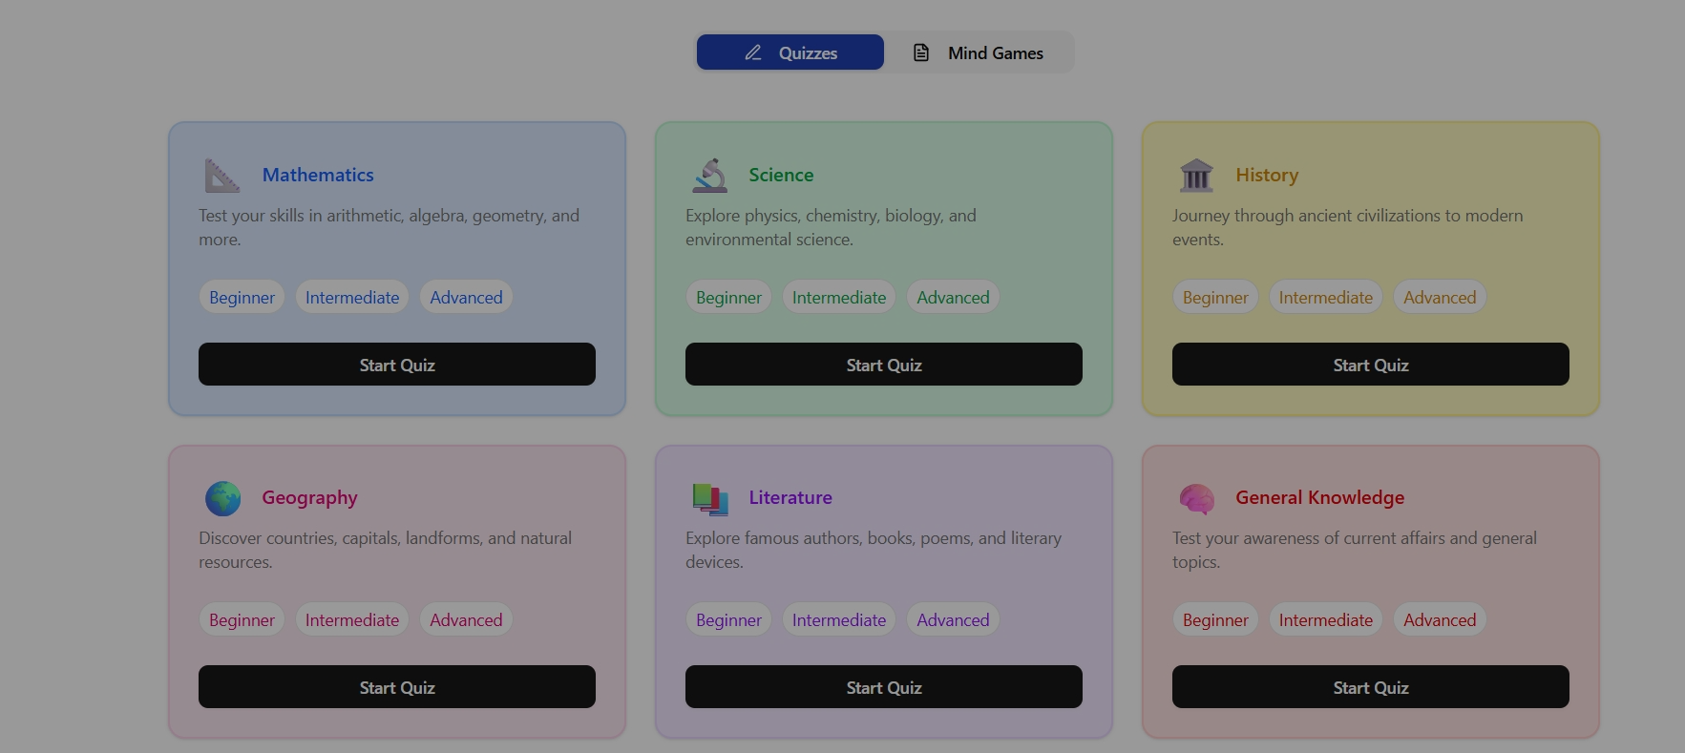Choose Beginner difficulty for General Knowledge
1685x753 pixels.
tap(1215, 619)
